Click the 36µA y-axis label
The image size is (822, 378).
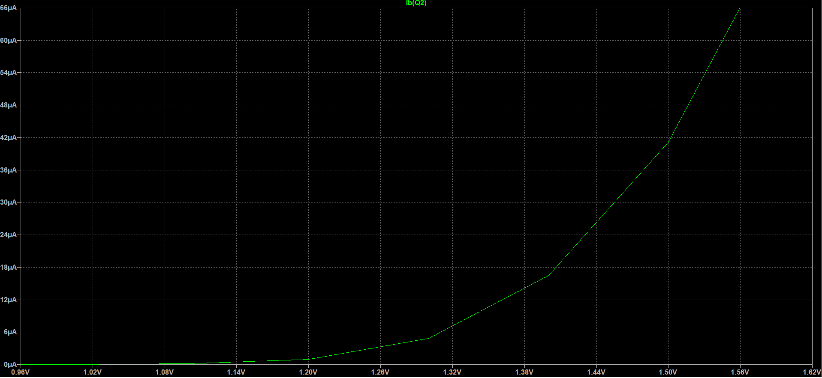click(x=9, y=170)
